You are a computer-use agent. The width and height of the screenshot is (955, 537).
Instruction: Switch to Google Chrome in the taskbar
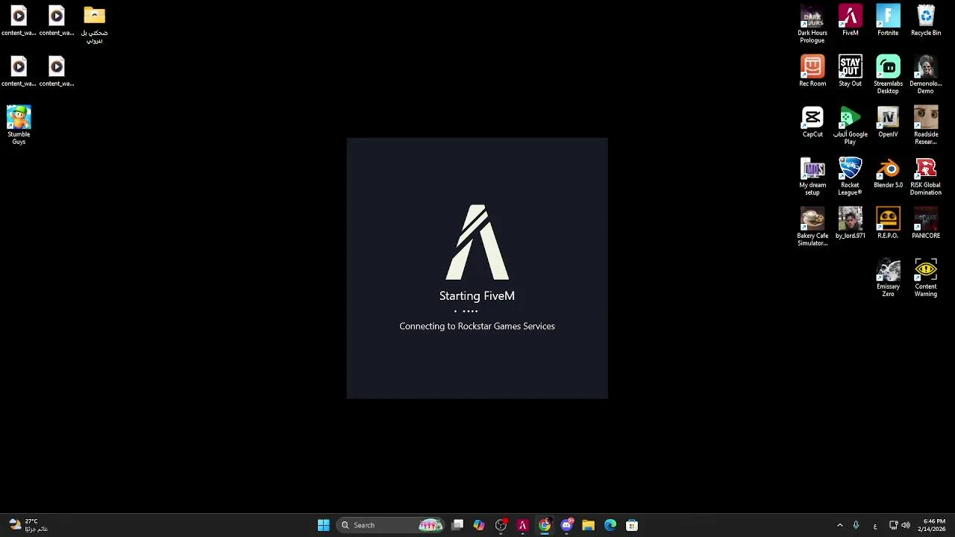pos(545,525)
